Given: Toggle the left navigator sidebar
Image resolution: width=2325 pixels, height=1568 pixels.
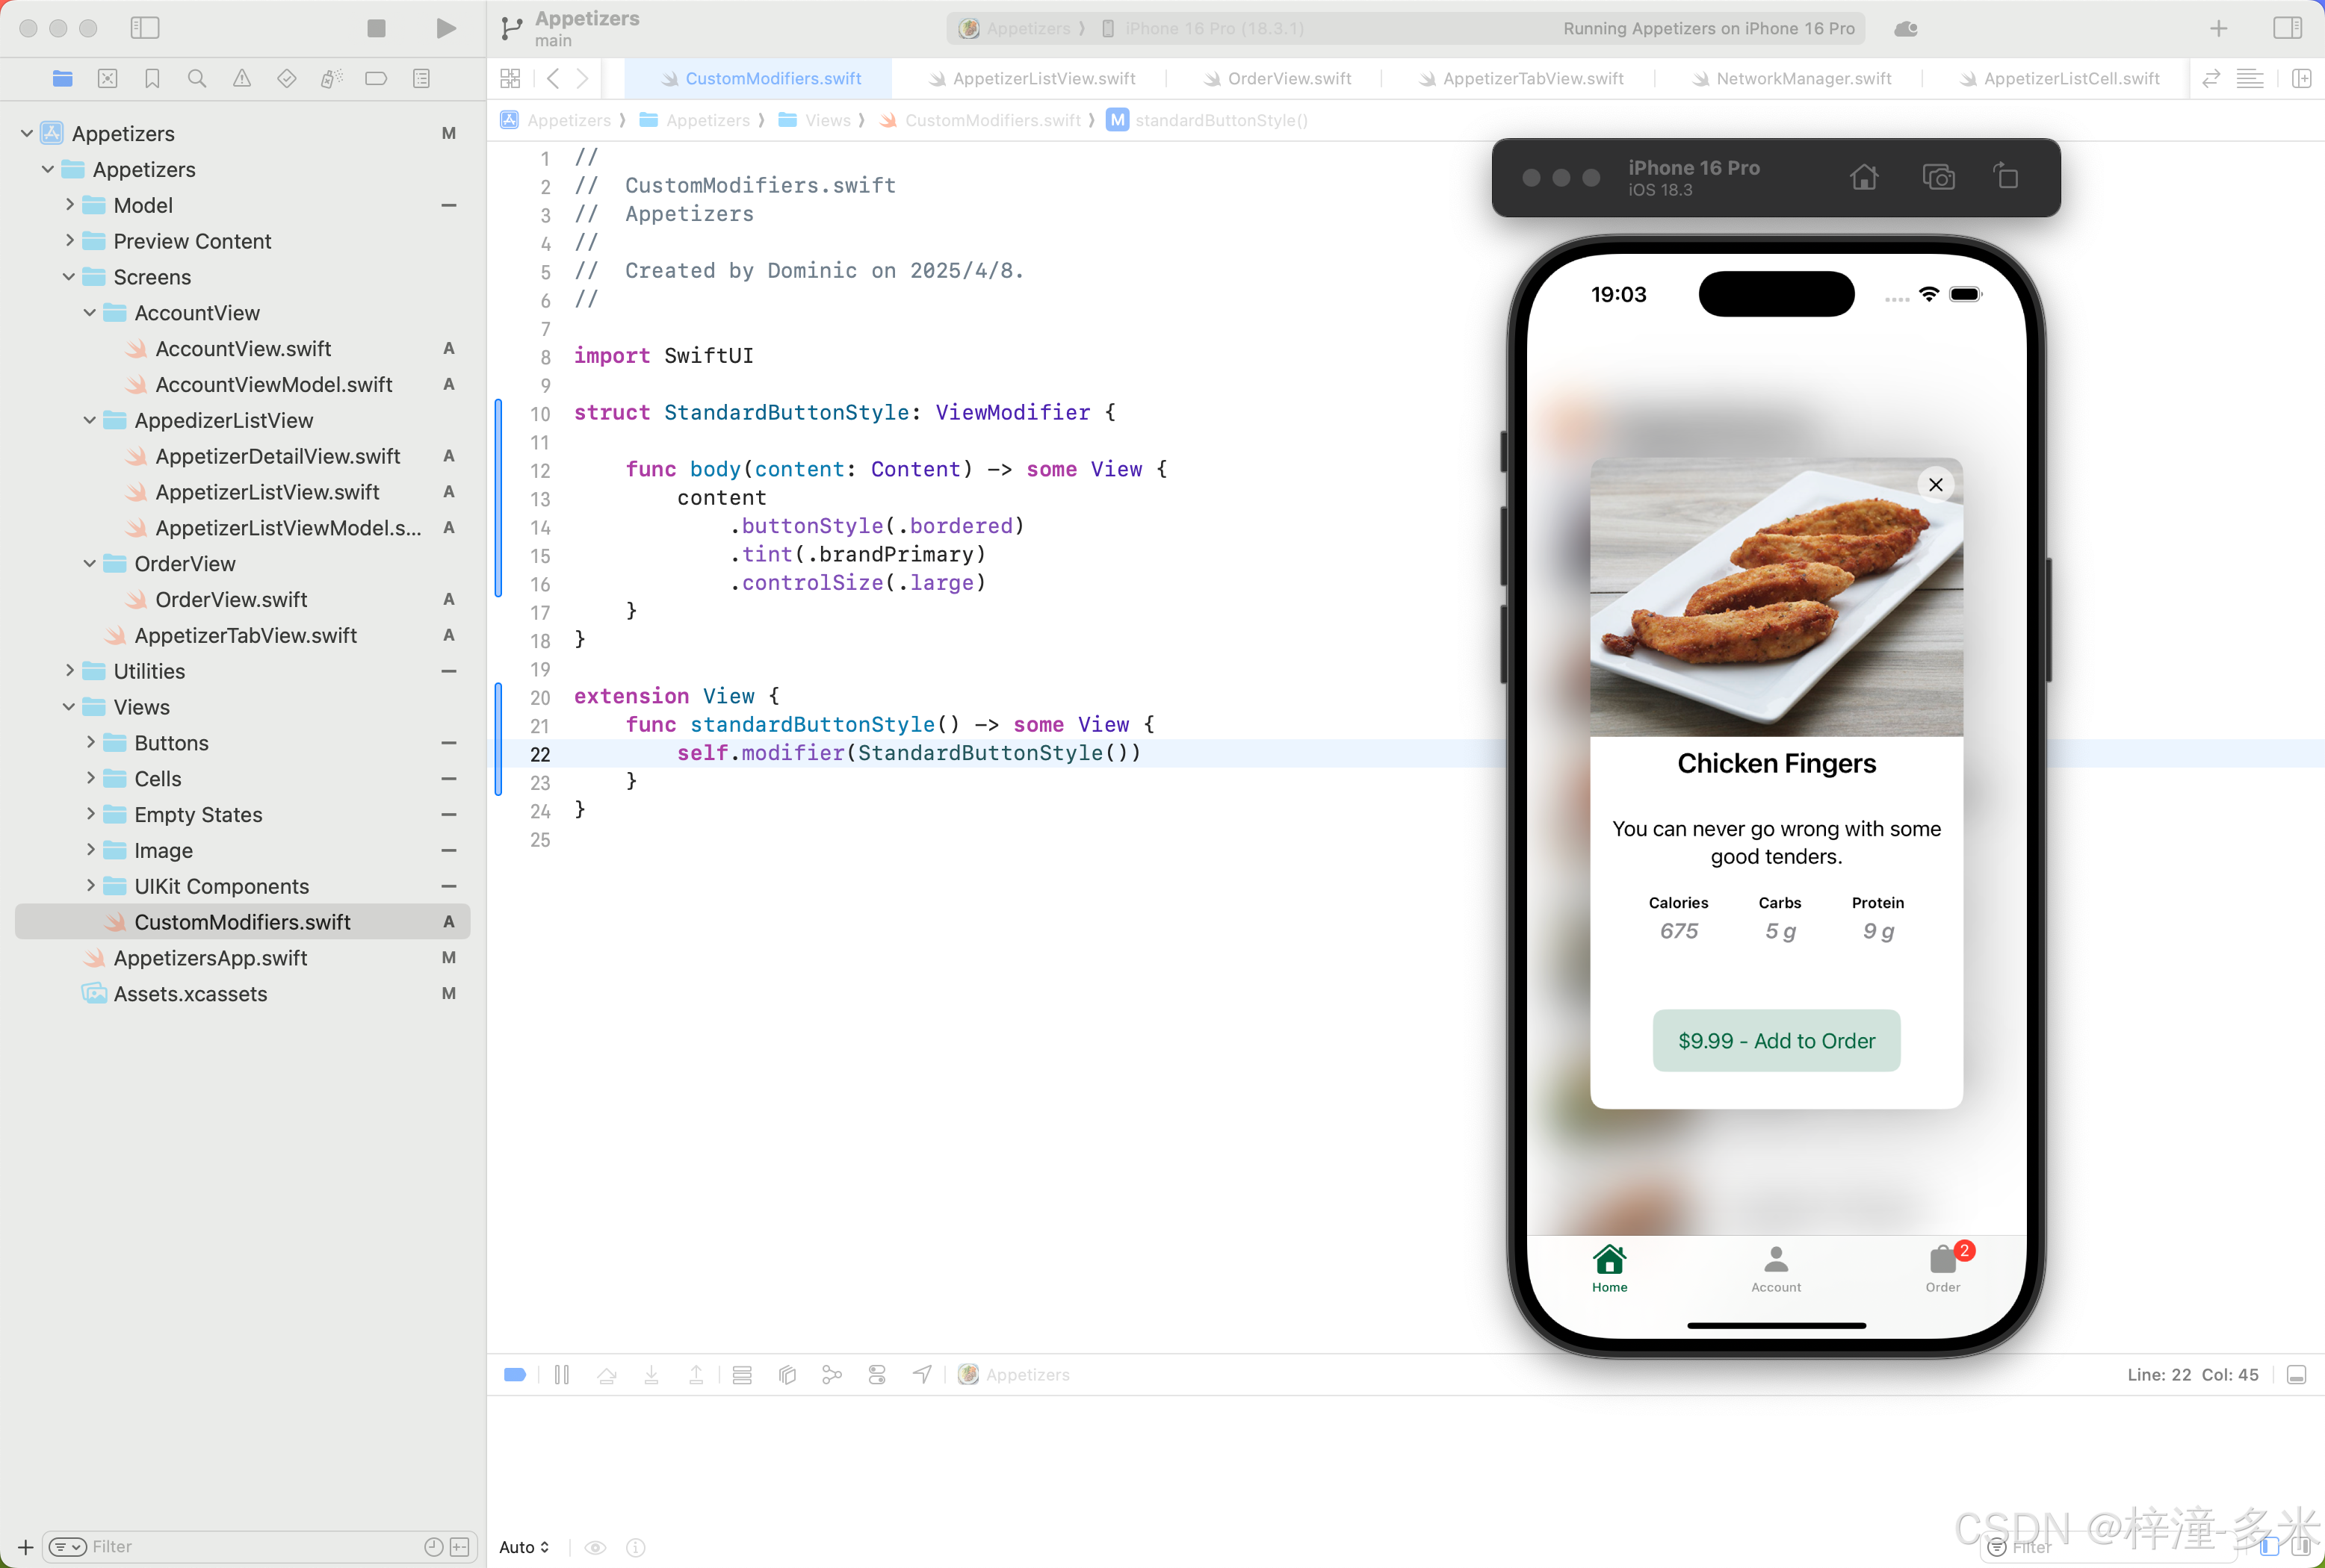Looking at the screenshot, I should (145, 28).
